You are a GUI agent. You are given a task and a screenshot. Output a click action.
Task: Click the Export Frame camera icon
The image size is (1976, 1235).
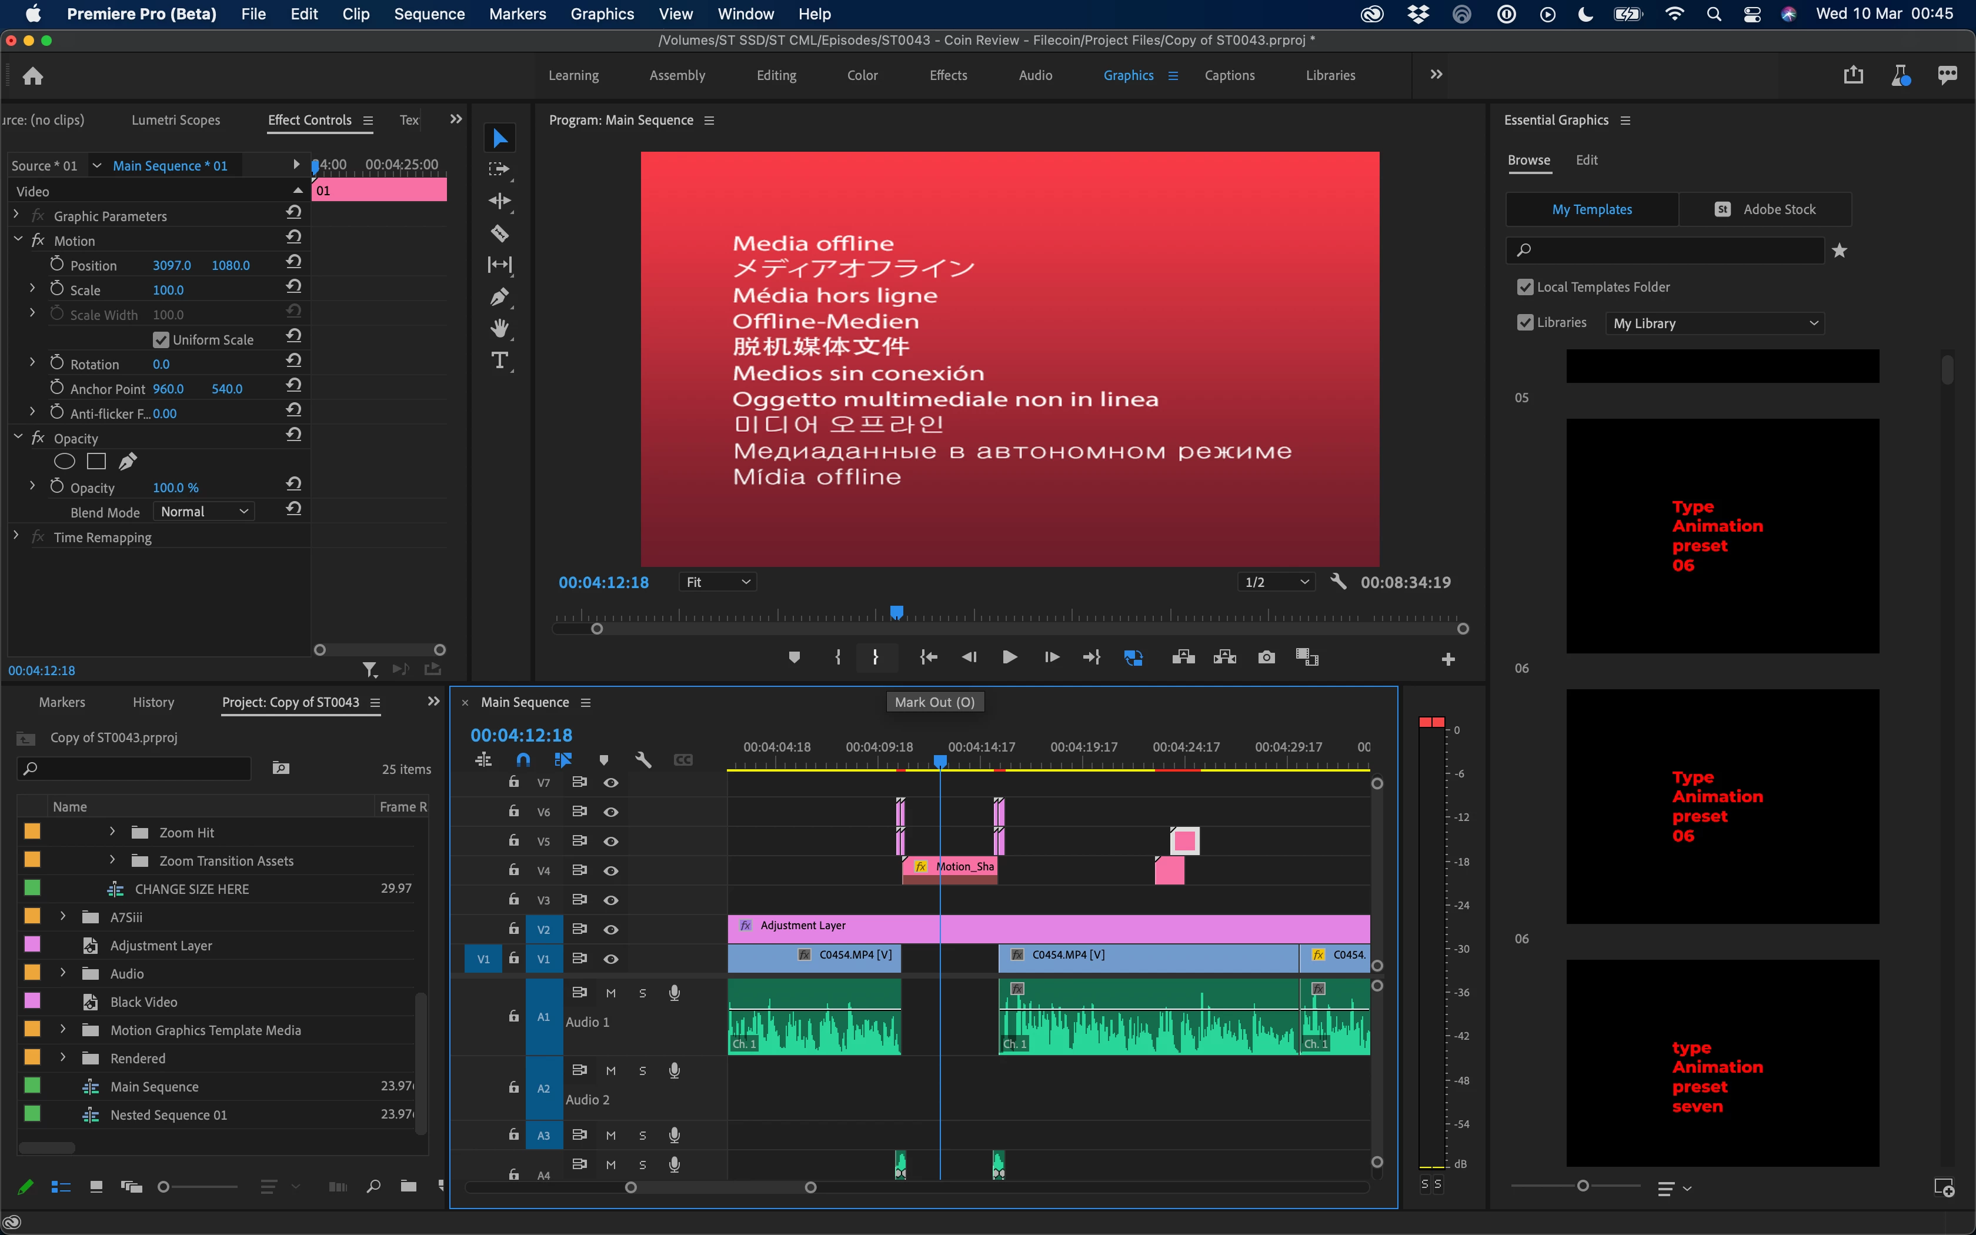click(1266, 657)
